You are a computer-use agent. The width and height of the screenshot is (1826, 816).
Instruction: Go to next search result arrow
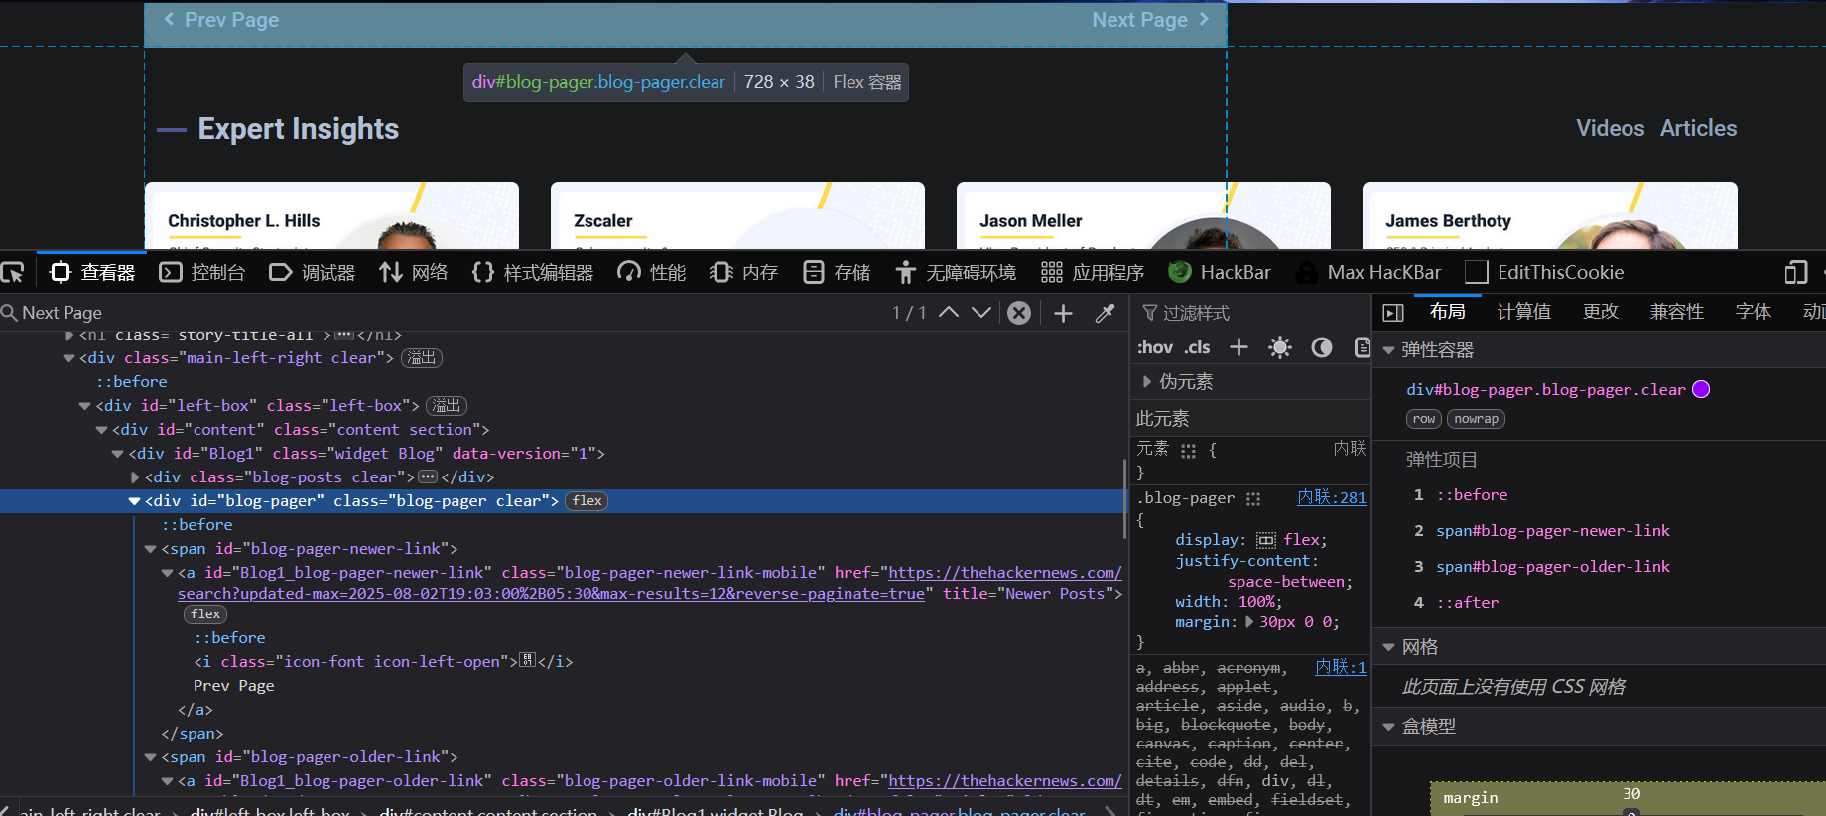(x=981, y=313)
